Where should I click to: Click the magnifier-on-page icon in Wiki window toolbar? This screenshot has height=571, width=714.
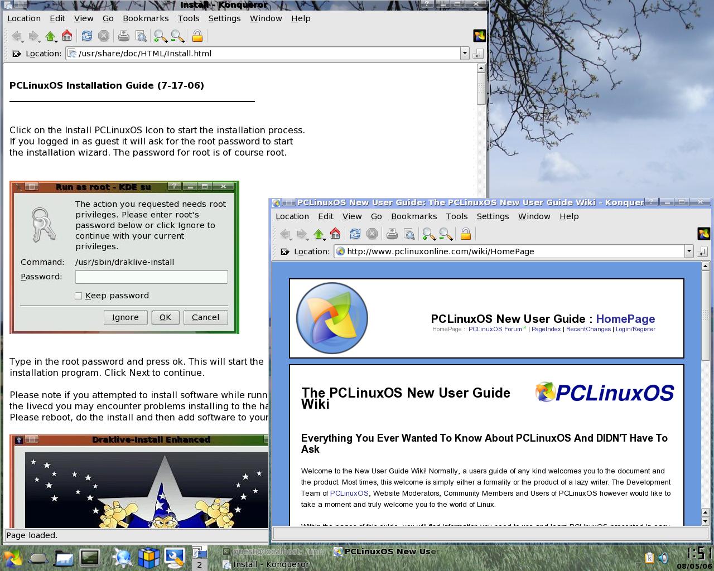click(x=409, y=234)
